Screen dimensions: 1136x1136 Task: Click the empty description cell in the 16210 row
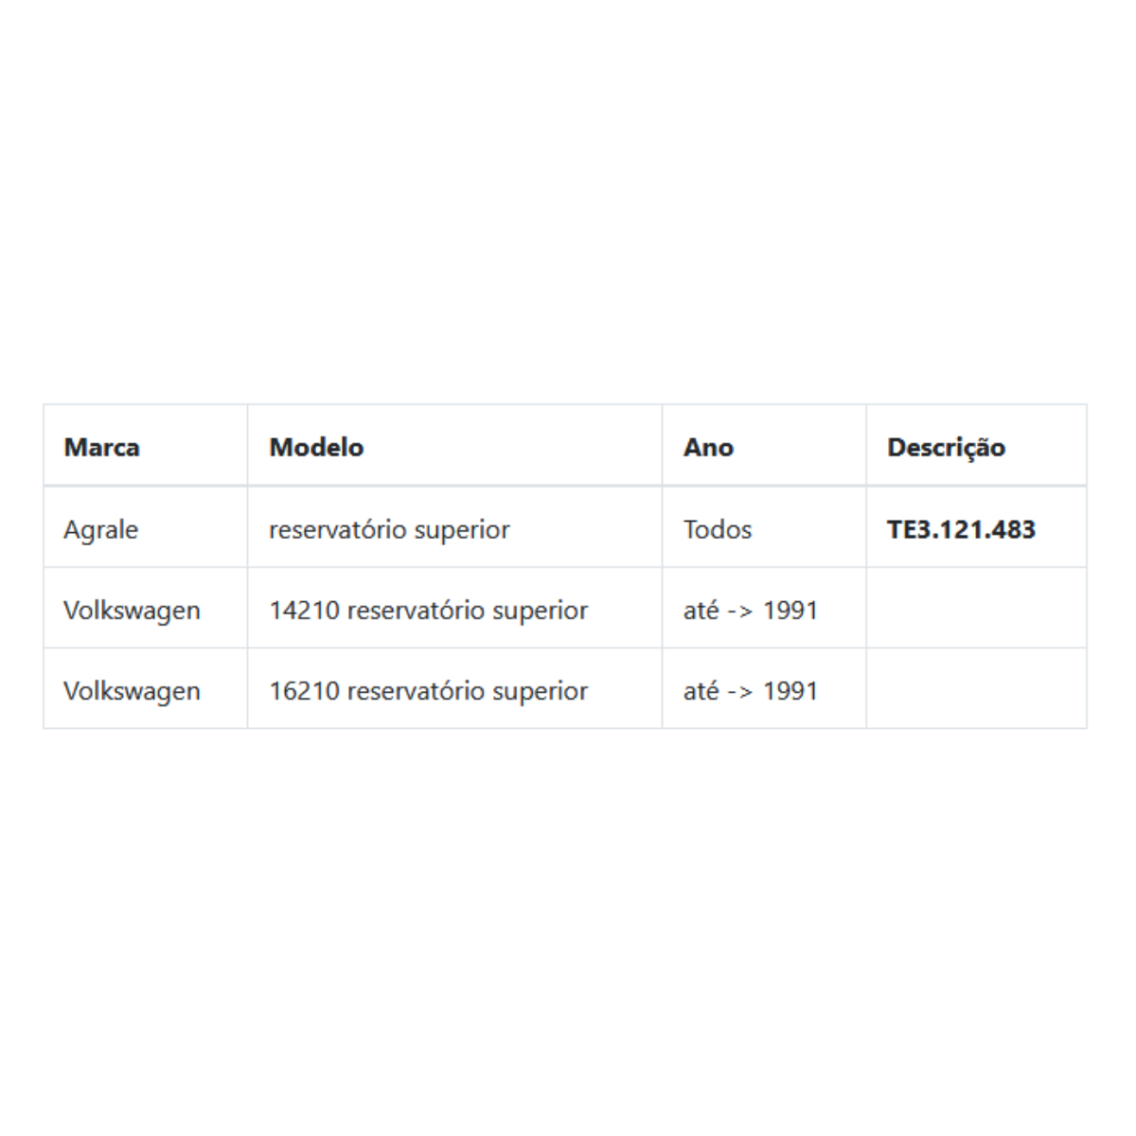tap(976, 688)
